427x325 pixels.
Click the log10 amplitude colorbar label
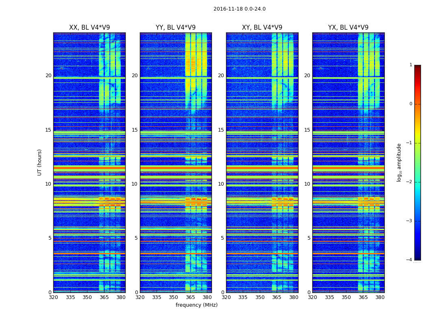point(399,162)
